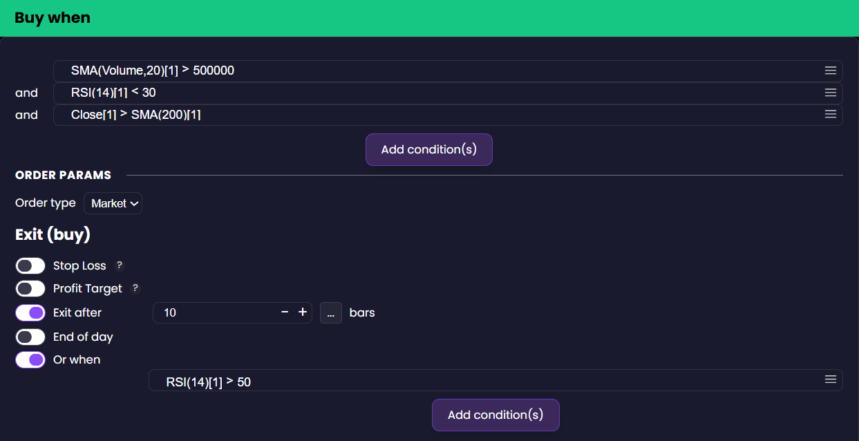Screen dimensions: 859x441
Task: Click Add condition(s) under buy conditions
Action: tap(428, 149)
